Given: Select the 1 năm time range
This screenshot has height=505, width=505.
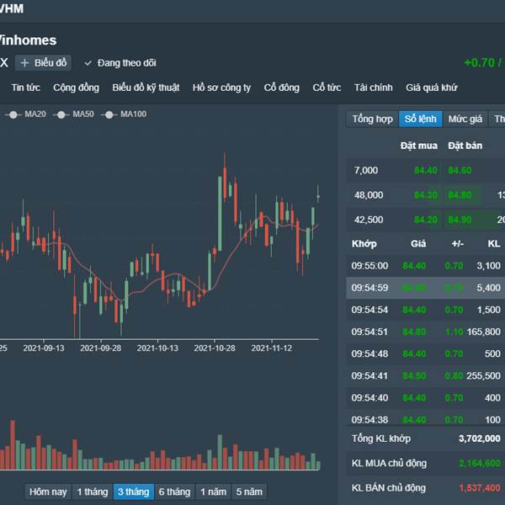Looking at the screenshot, I should tap(213, 492).
